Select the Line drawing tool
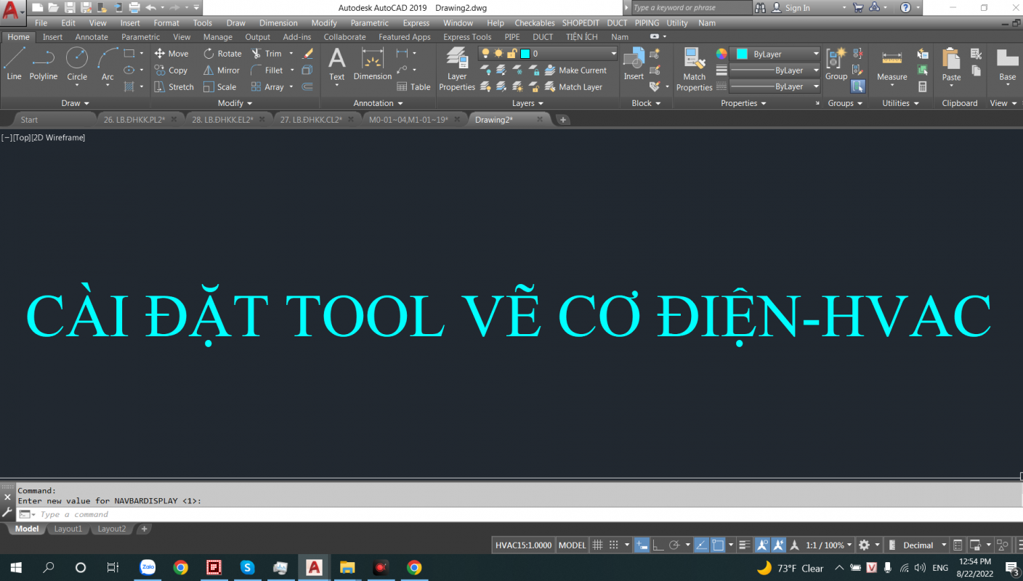Screen dimensions: 1023x581 14,62
